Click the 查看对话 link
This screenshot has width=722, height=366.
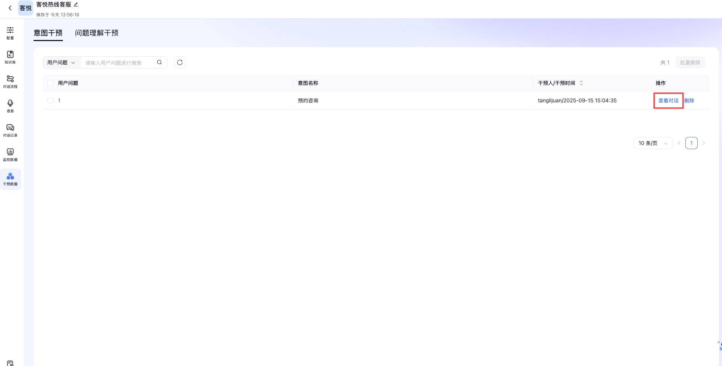coord(668,100)
